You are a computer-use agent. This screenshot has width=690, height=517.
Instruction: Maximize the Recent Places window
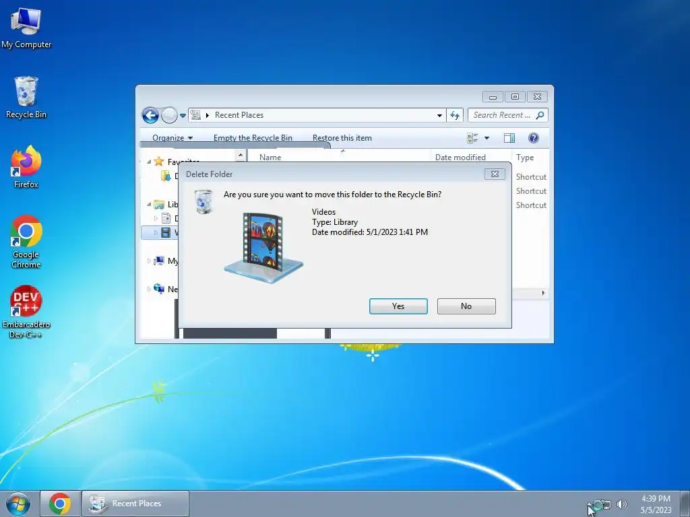click(515, 97)
